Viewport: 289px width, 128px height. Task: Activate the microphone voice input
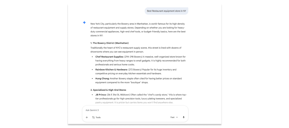point(184,117)
